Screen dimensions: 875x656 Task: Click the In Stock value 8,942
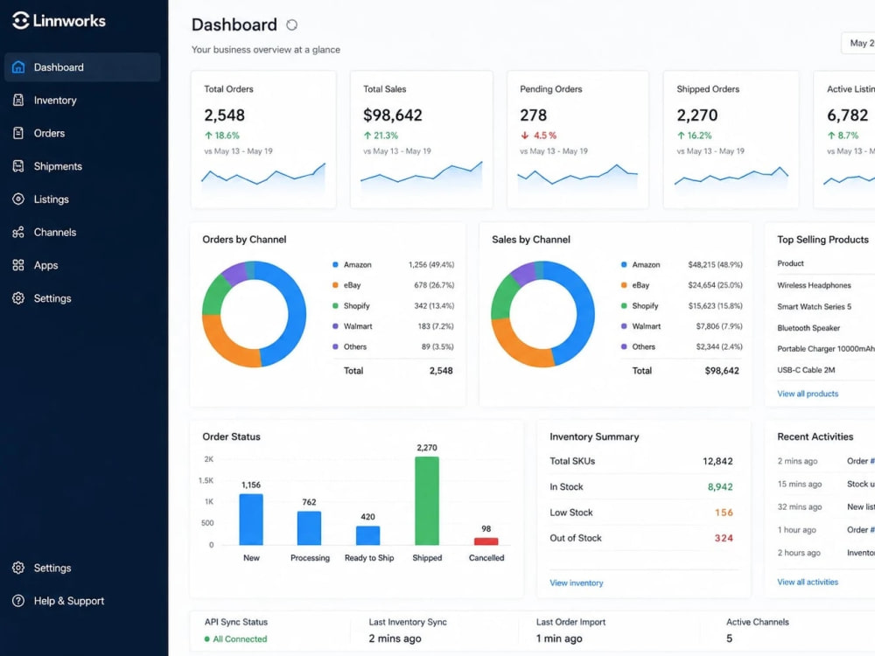[x=720, y=487]
